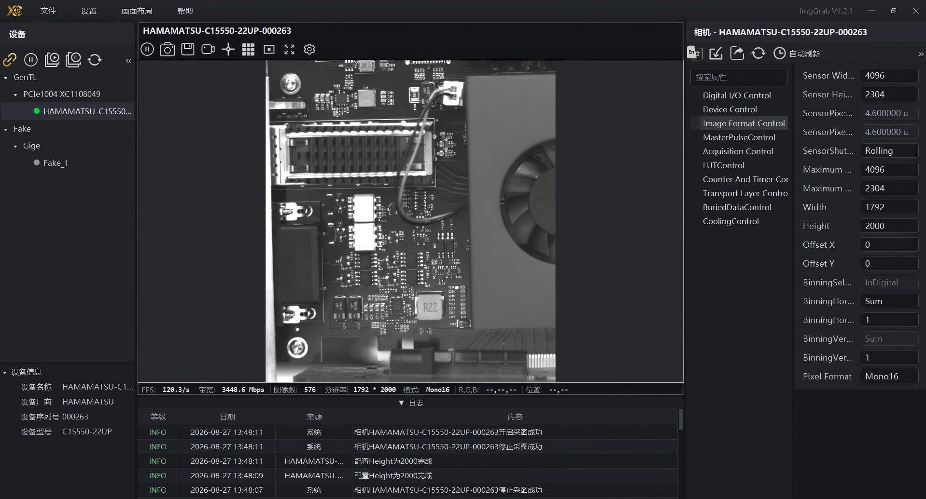This screenshot has width=926, height=499.
Task: Click the ImgGrab app logo
Action: [14, 11]
